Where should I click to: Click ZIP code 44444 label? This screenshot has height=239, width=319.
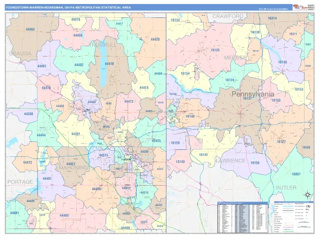point(41,135)
